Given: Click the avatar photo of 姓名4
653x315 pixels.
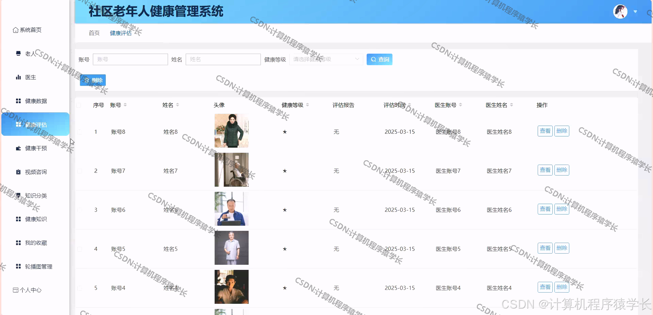Looking at the screenshot, I should tap(232, 287).
